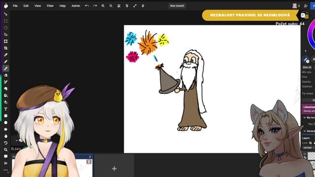Select the Pencil tool
315x177 pixels.
click(6, 61)
